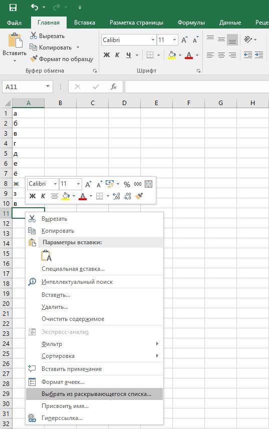This screenshot has width=269, height=429.
Task: Click the Borders icon in ribbon font group
Action: pyautogui.click(x=150, y=55)
